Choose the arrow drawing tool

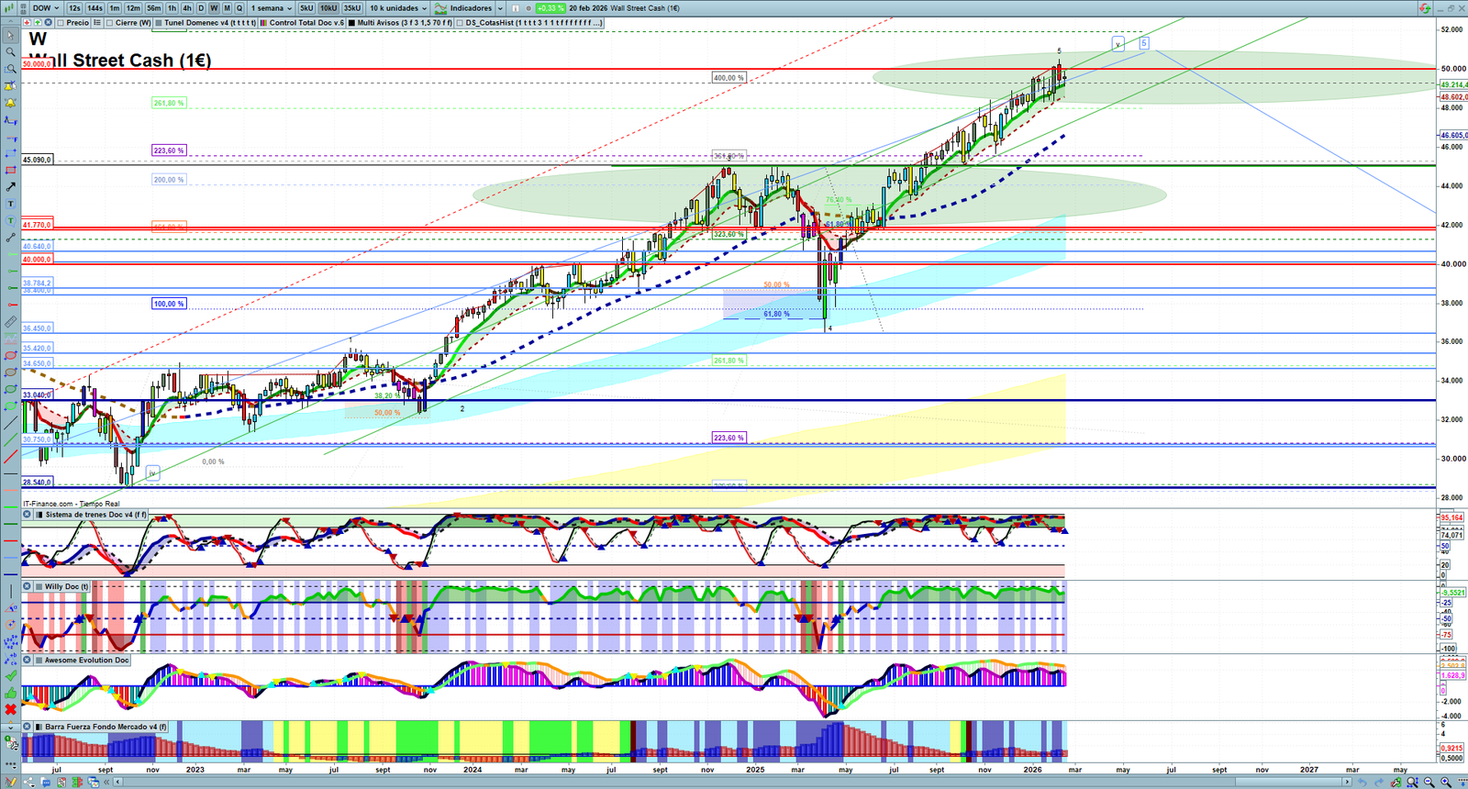pos(10,187)
